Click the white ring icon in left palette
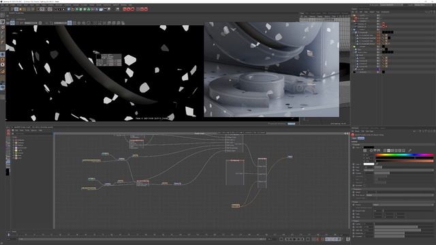Image resolution: width=436 pixels, height=245 pixels. click(3, 65)
